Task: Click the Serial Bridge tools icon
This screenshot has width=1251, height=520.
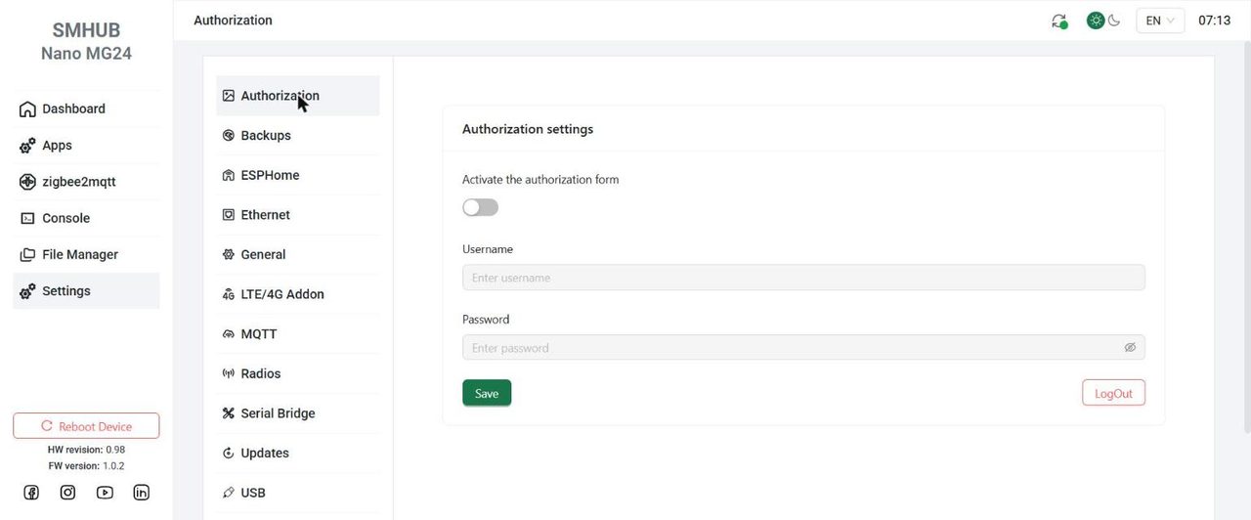Action: (x=229, y=413)
